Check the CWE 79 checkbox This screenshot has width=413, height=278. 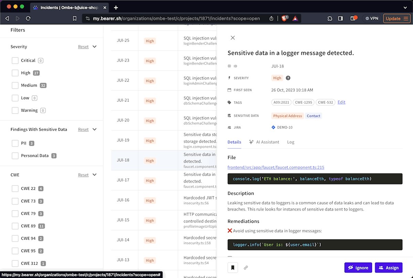[15, 214]
